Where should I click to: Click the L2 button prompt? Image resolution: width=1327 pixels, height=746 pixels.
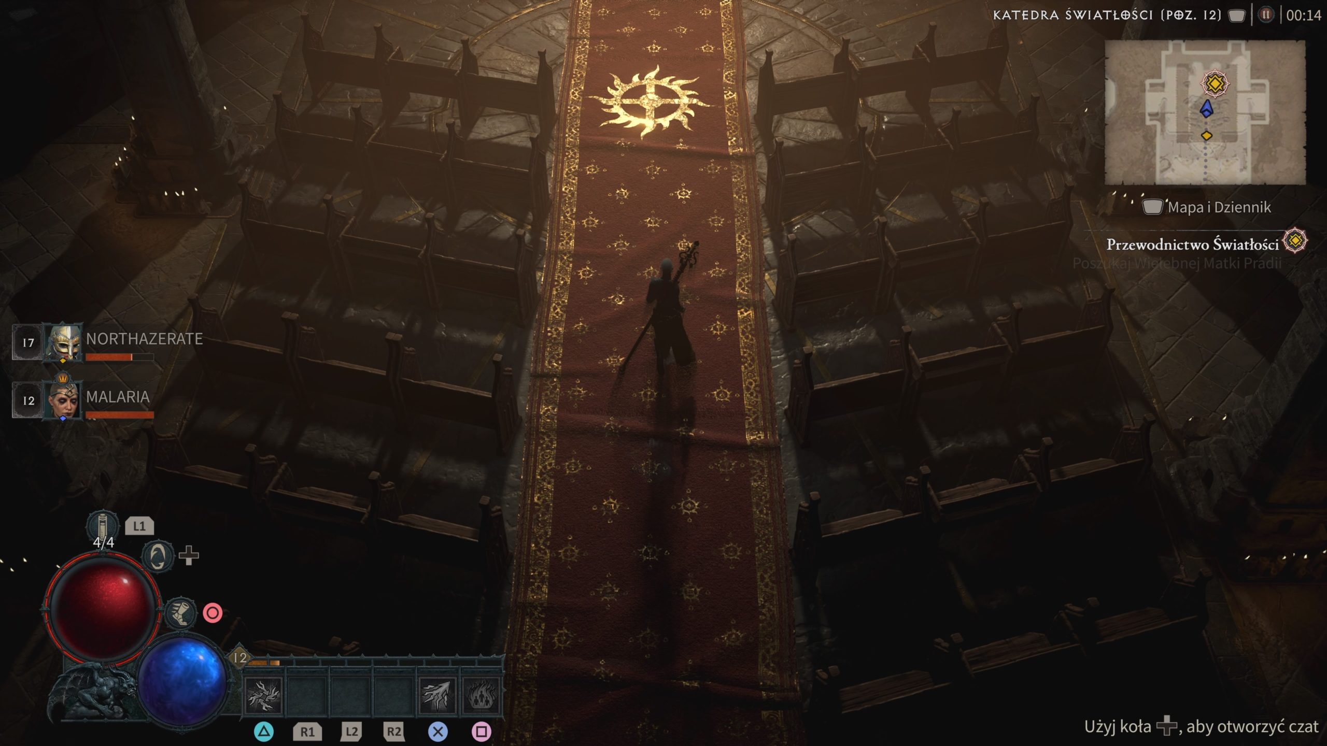coord(351,731)
